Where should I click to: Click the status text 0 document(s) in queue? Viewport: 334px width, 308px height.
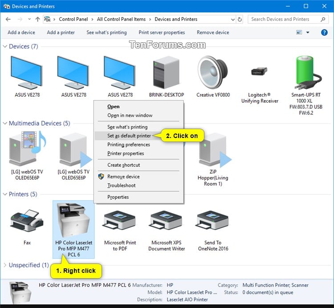268,292
